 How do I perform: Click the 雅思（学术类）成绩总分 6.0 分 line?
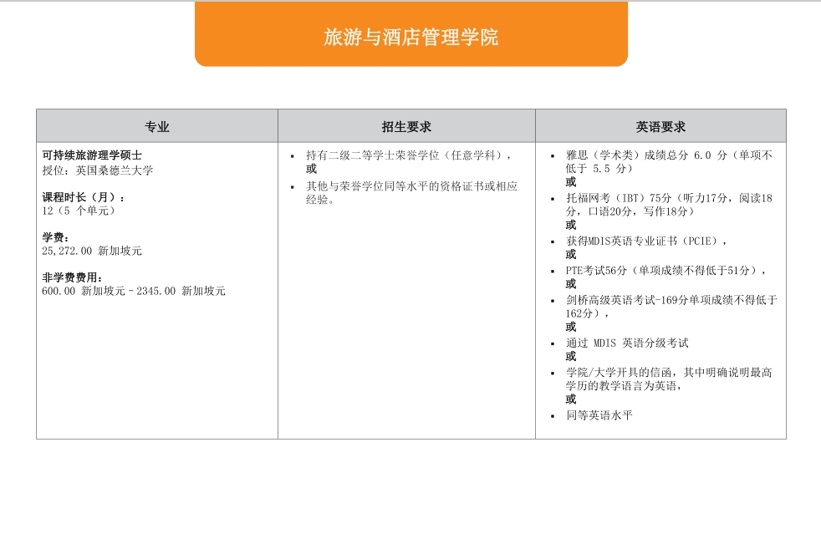pyautogui.click(x=669, y=155)
